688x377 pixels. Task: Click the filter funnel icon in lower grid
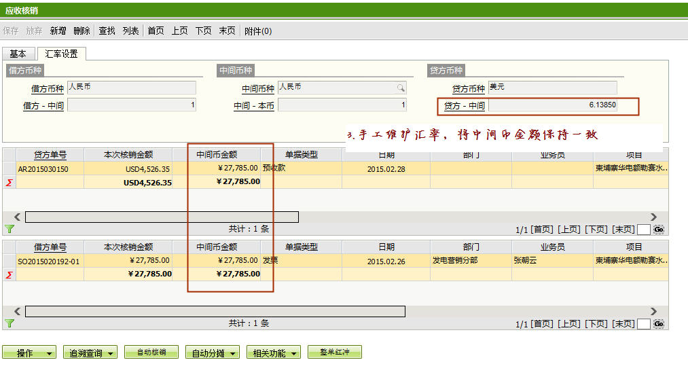pos(10,323)
